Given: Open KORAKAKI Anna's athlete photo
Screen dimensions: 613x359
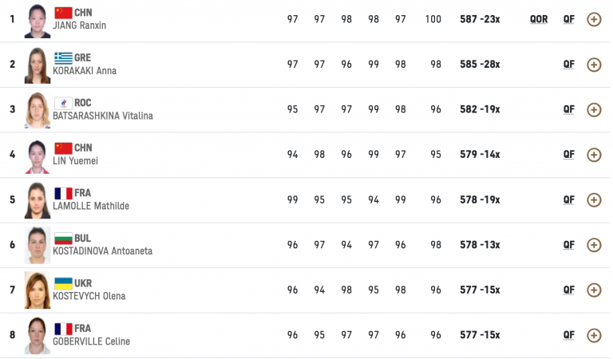Looking at the screenshot, I should click(37, 65).
